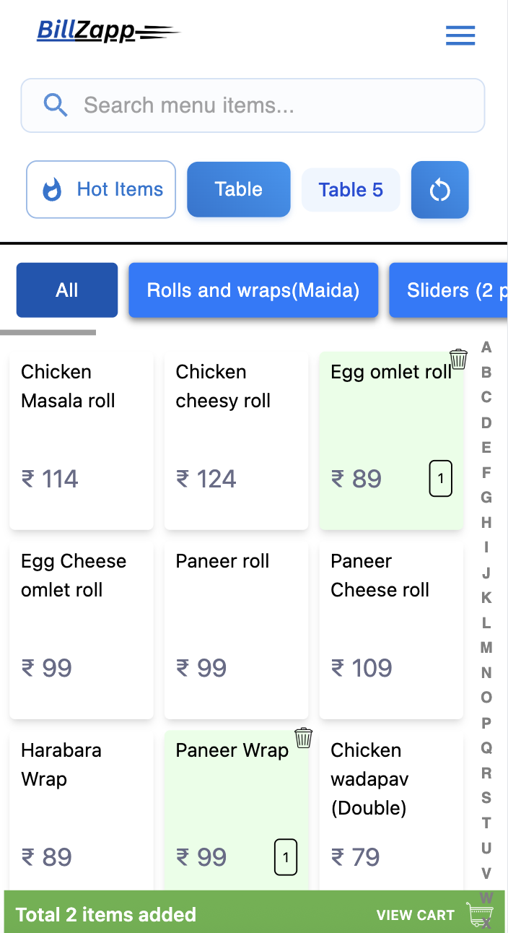The image size is (508, 933).
Task: Switch to Rolls and wraps(Maida) category
Action: pos(253,290)
